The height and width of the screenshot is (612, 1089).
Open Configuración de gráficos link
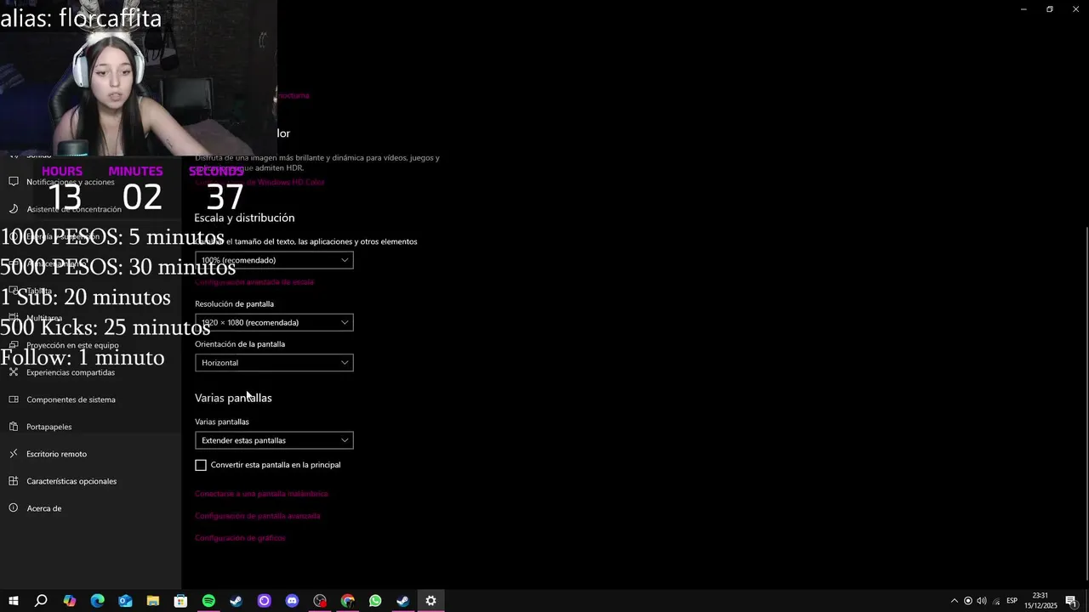click(x=240, y=538)
